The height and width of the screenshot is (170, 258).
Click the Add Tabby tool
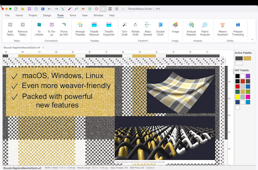[10, 29]
